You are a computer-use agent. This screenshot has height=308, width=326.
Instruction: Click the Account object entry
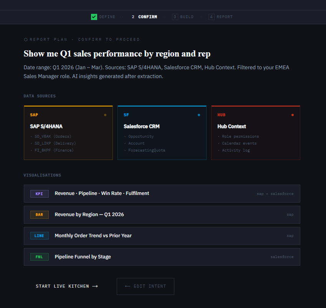(x=136, y=143)
